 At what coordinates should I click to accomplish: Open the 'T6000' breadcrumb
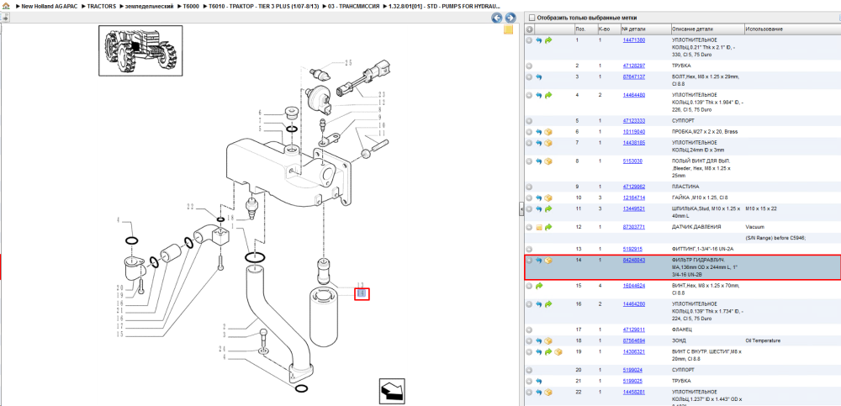coord(191,6)
